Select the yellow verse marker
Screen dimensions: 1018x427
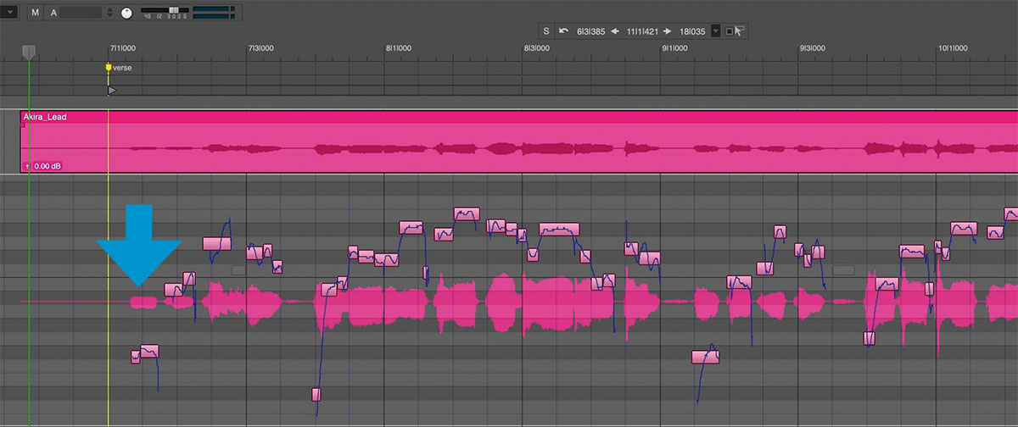tap(108, 67)
